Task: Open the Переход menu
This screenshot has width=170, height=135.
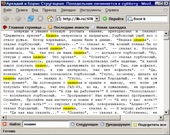Action: pyautogui.click(x=49, y=10)
